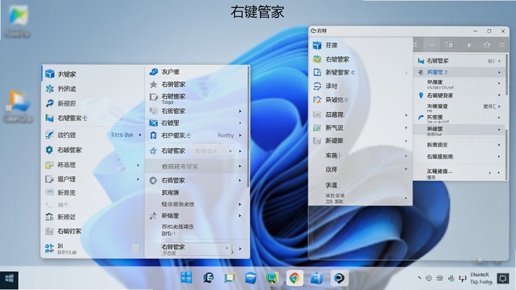Select the blue cube icon in right window menu

point(317,45)
